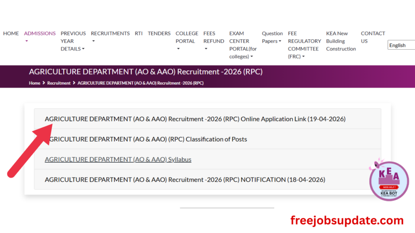Click the HOME menu item
415x233 pixels.
click(11, 34)
